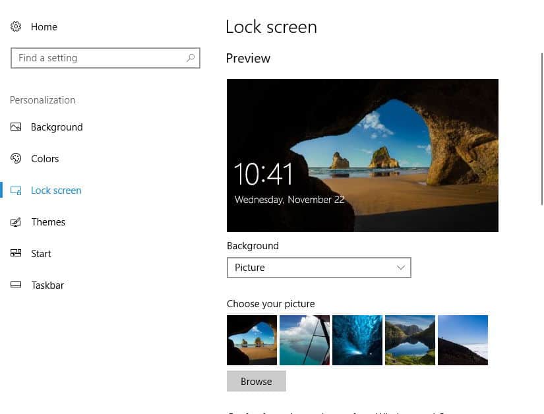This screenshot has height=414, width=544.
Task: Click the Preview heading
Action: click(x=248, y=58)
